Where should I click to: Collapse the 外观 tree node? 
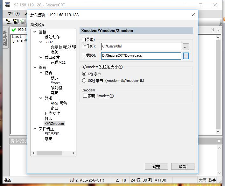(x=41, y=98)
